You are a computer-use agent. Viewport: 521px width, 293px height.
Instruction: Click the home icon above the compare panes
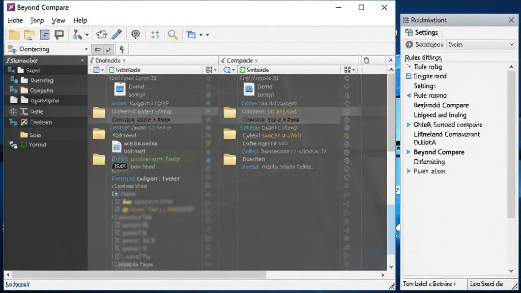tap(366, 60)
